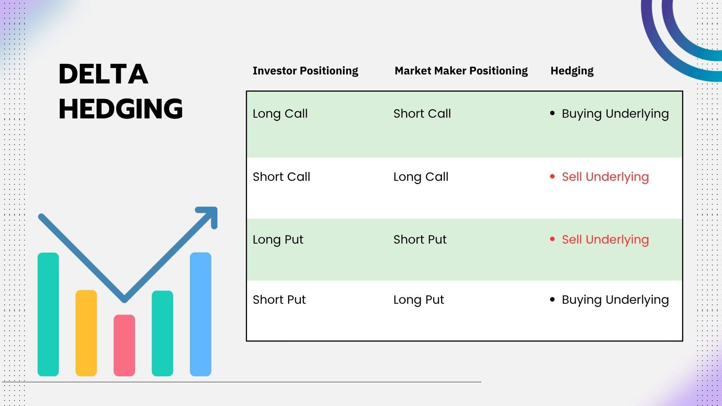The width and height of the screenshot is (722, 406).
Task: Click Long Put in the market maker column
Action: [419, 300]
